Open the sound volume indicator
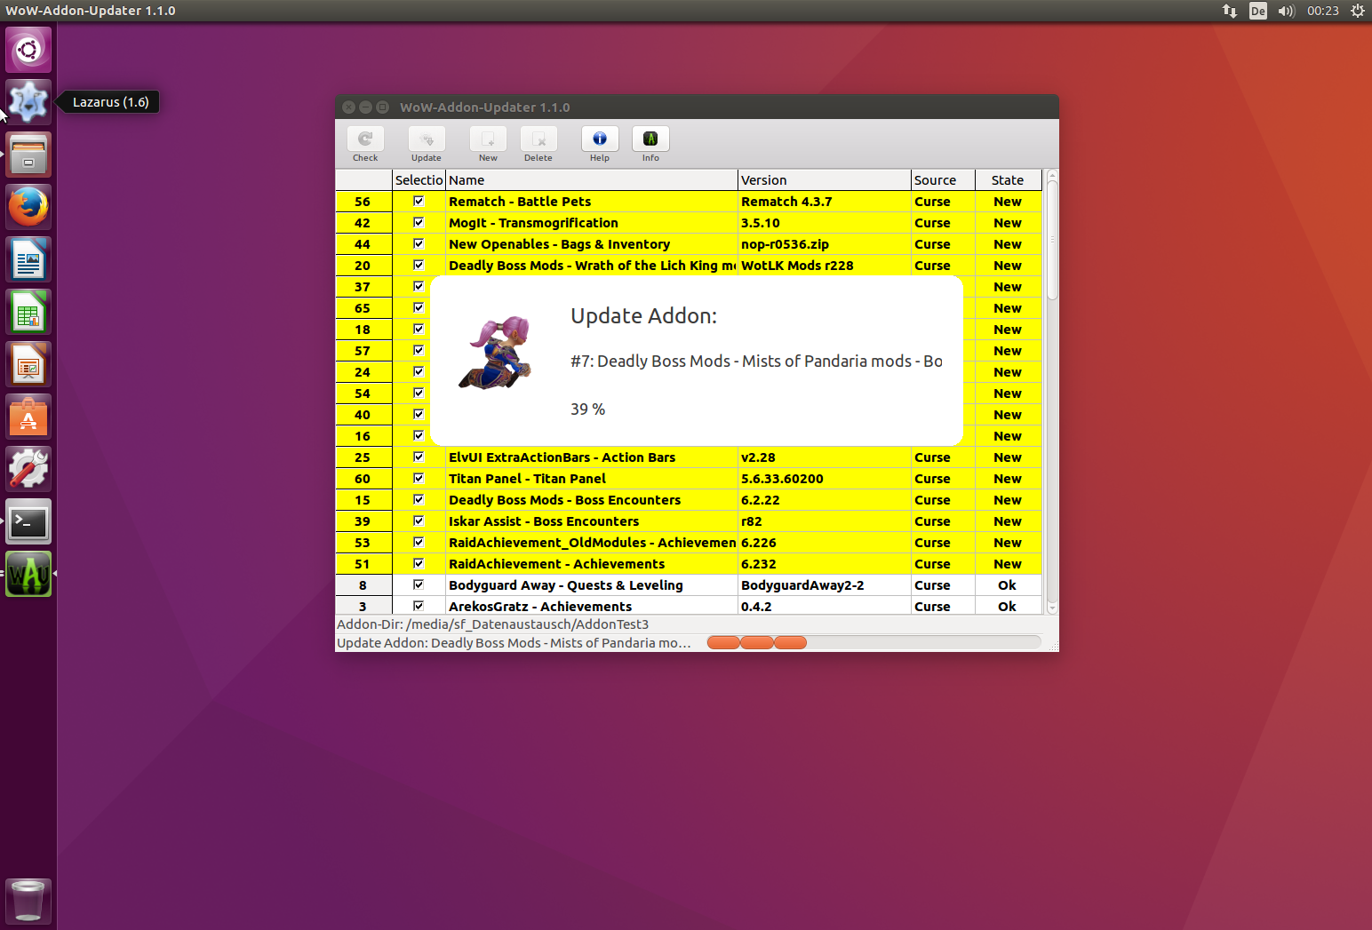This screenshot has height=930, width=1372. tap(1286, 11)
